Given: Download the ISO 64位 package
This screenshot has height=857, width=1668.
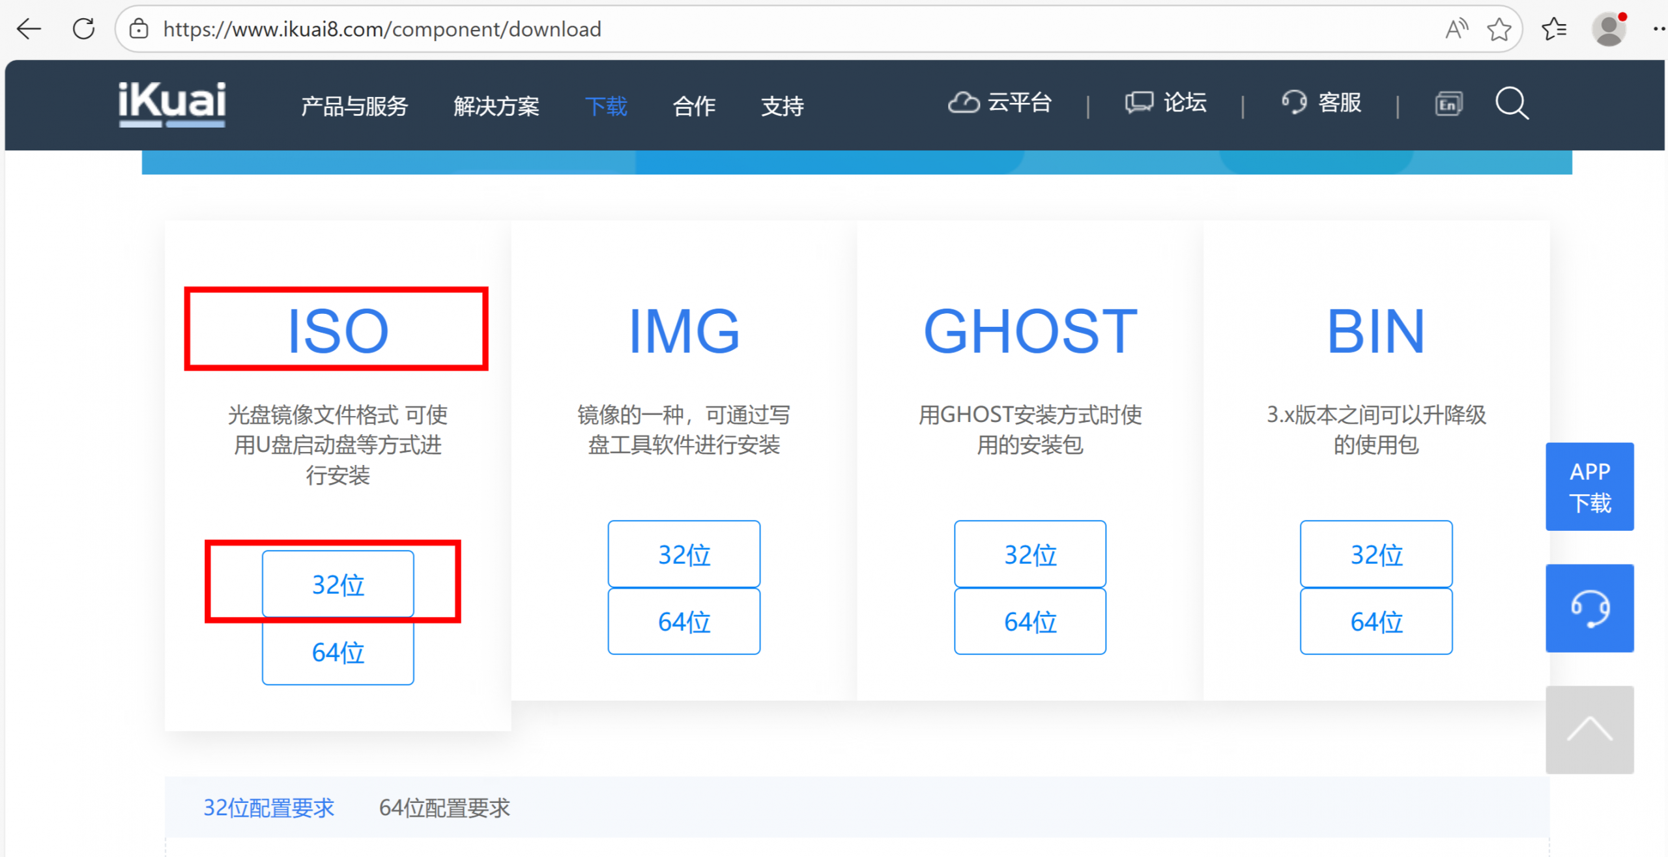Looking at the screenshot, I should (x=338, y=652).
